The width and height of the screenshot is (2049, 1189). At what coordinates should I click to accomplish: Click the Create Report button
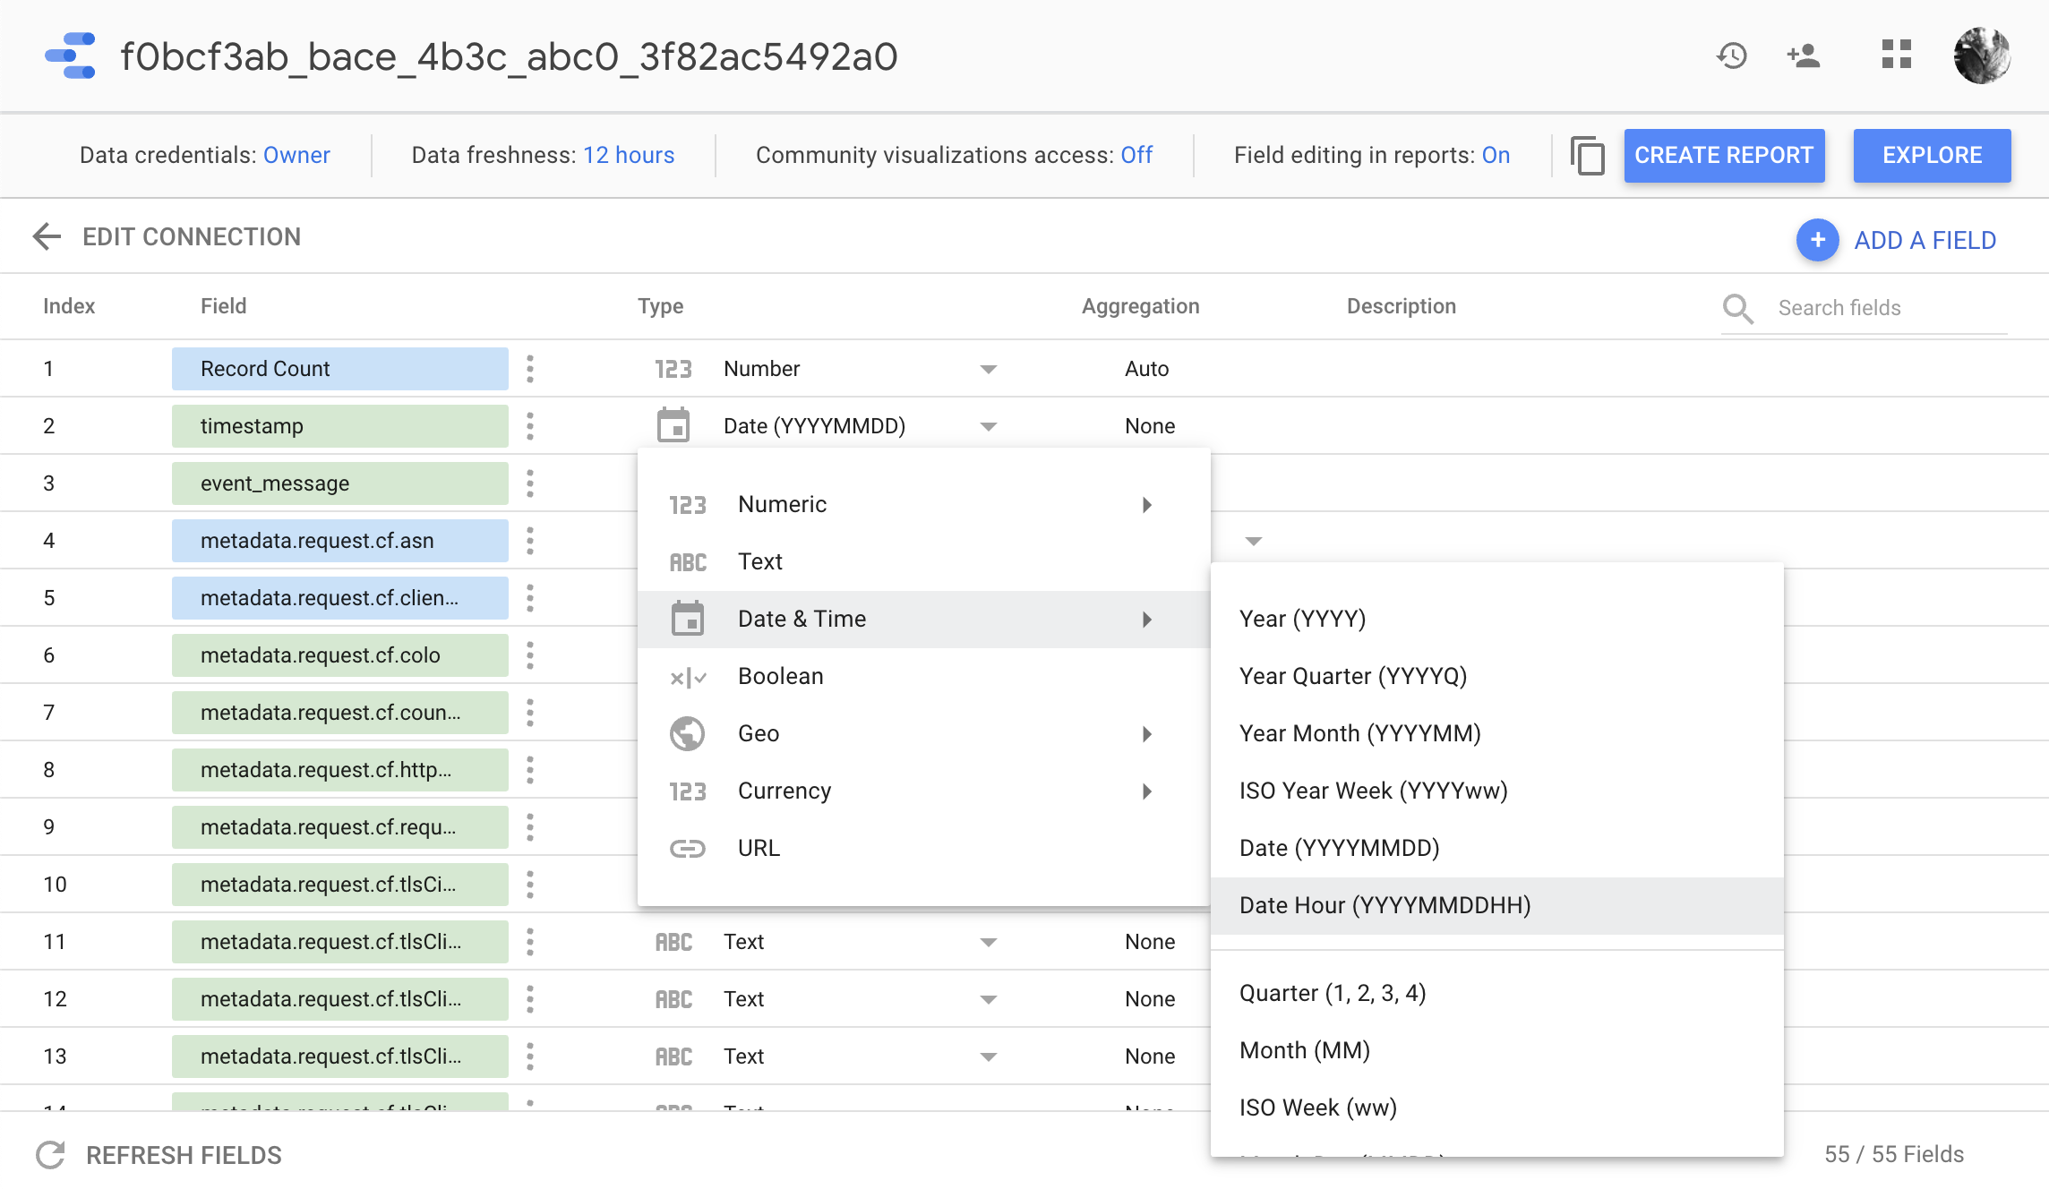tap(1724, 156)
